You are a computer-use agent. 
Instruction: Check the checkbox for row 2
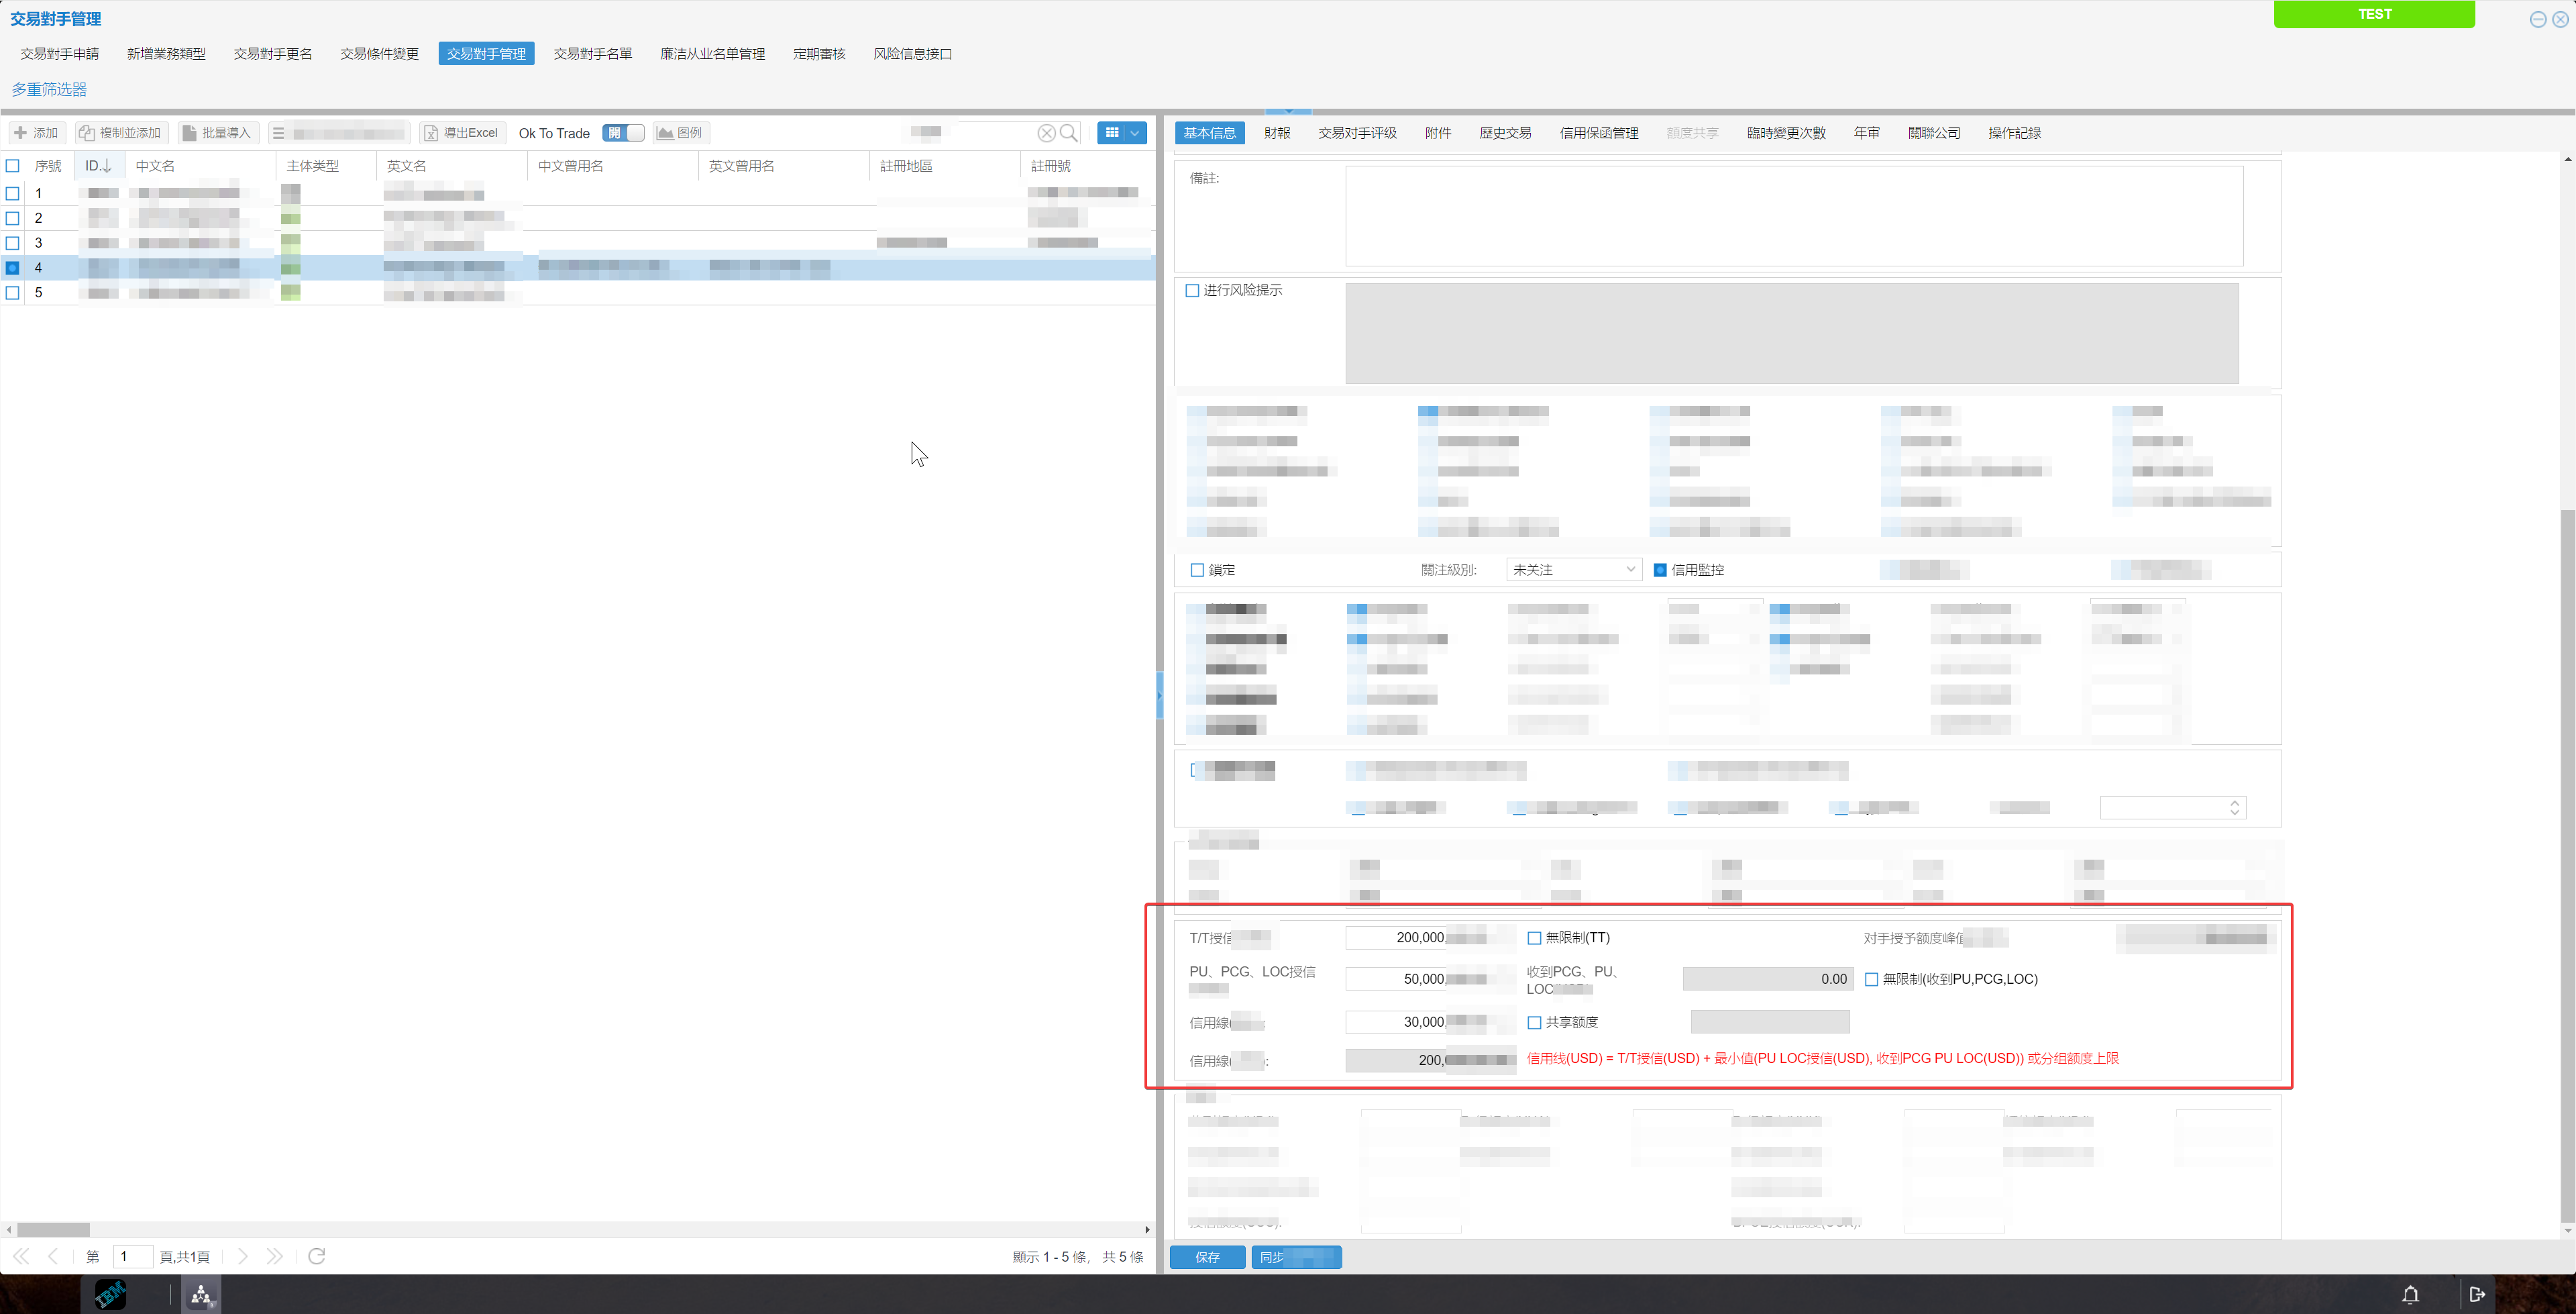[x=13, y=218]
